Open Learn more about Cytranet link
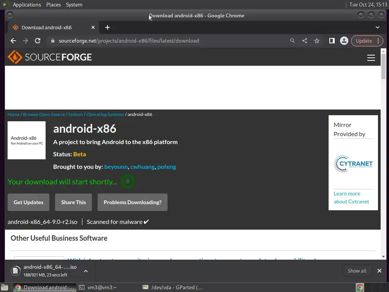 351,198
